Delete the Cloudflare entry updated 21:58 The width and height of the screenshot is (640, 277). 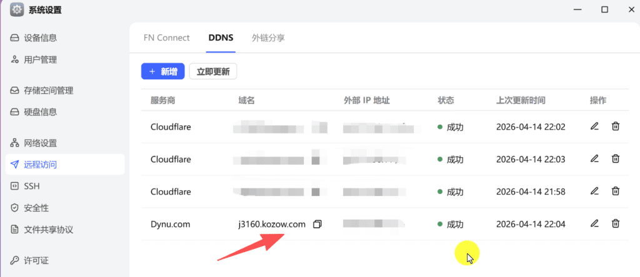(x=616, y=191)
